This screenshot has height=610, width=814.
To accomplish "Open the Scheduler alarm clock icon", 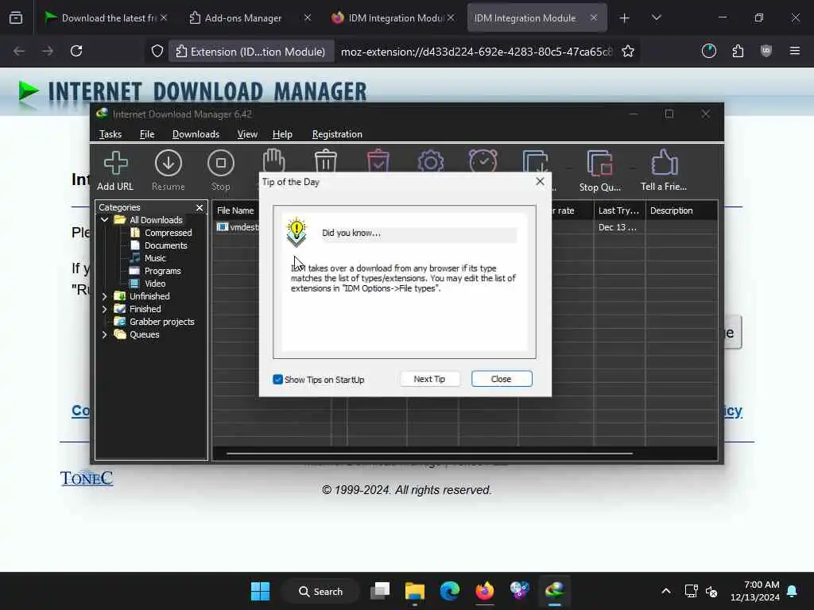I will coord(483,160).
